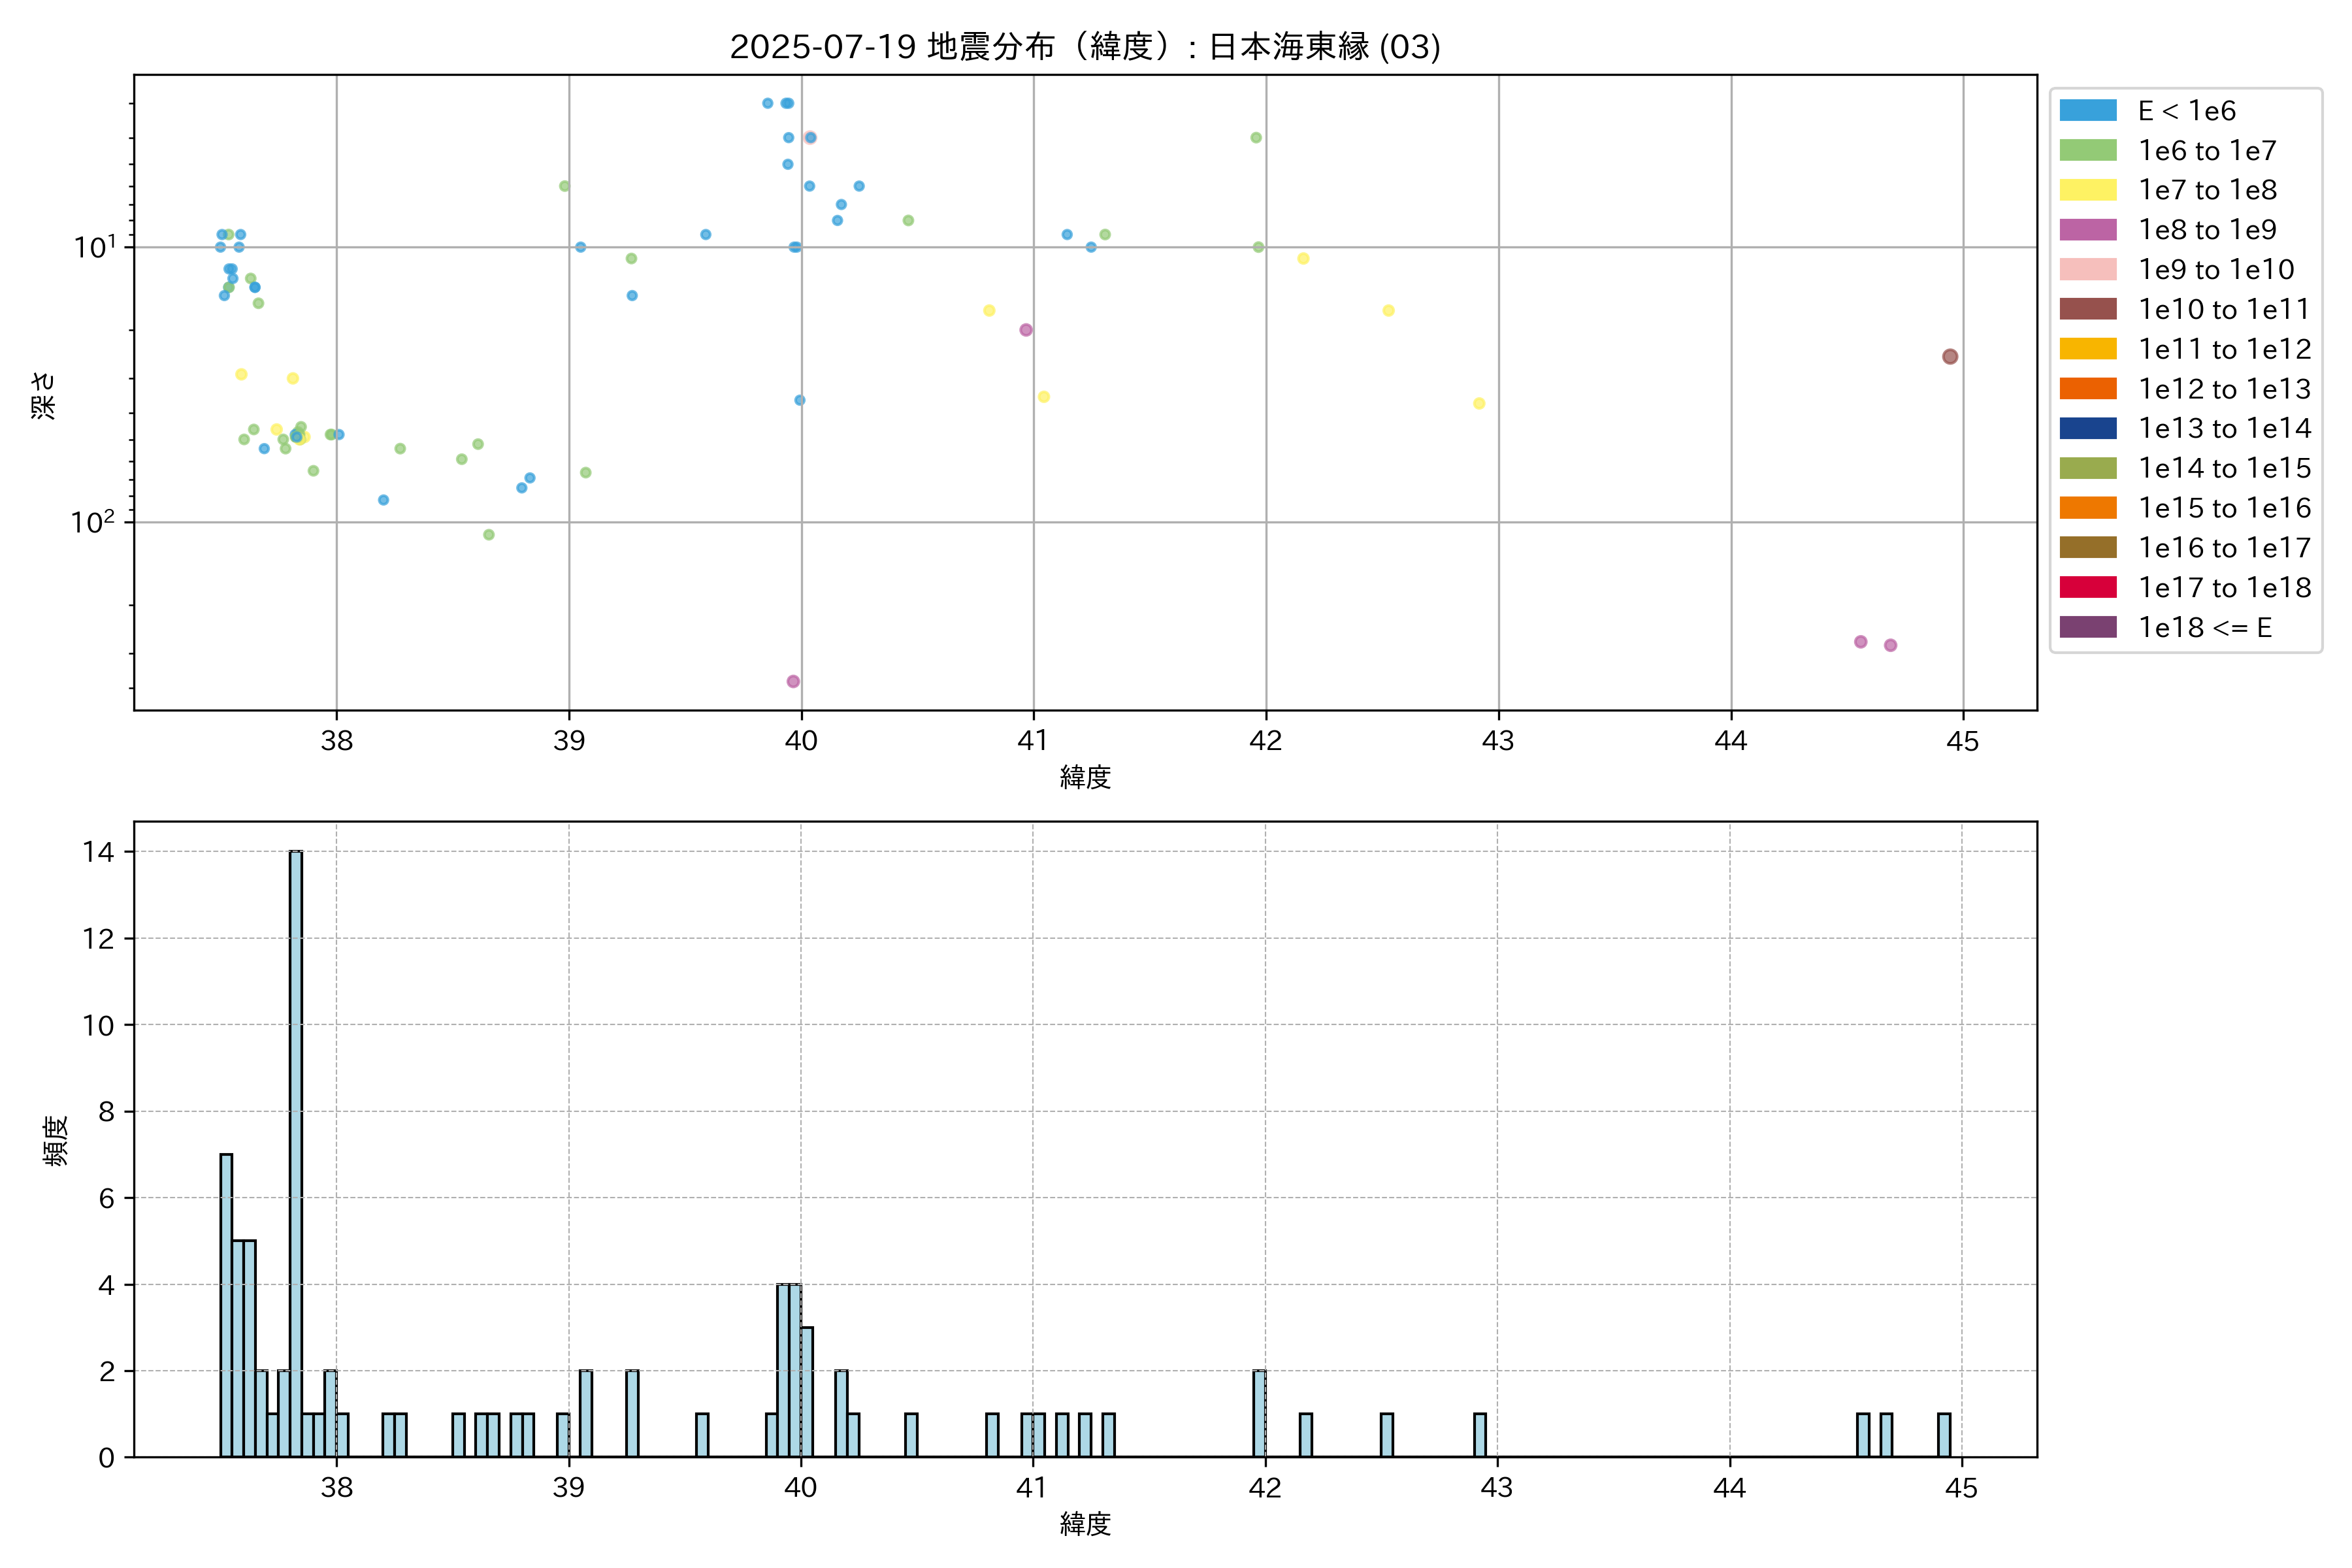Click the histogram bar at latitude 42
The width and height of the screenshot is (2352, 1568).
tap(1259, 1413)
